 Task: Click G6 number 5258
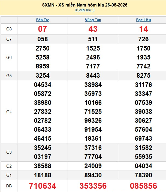point(43,57)
